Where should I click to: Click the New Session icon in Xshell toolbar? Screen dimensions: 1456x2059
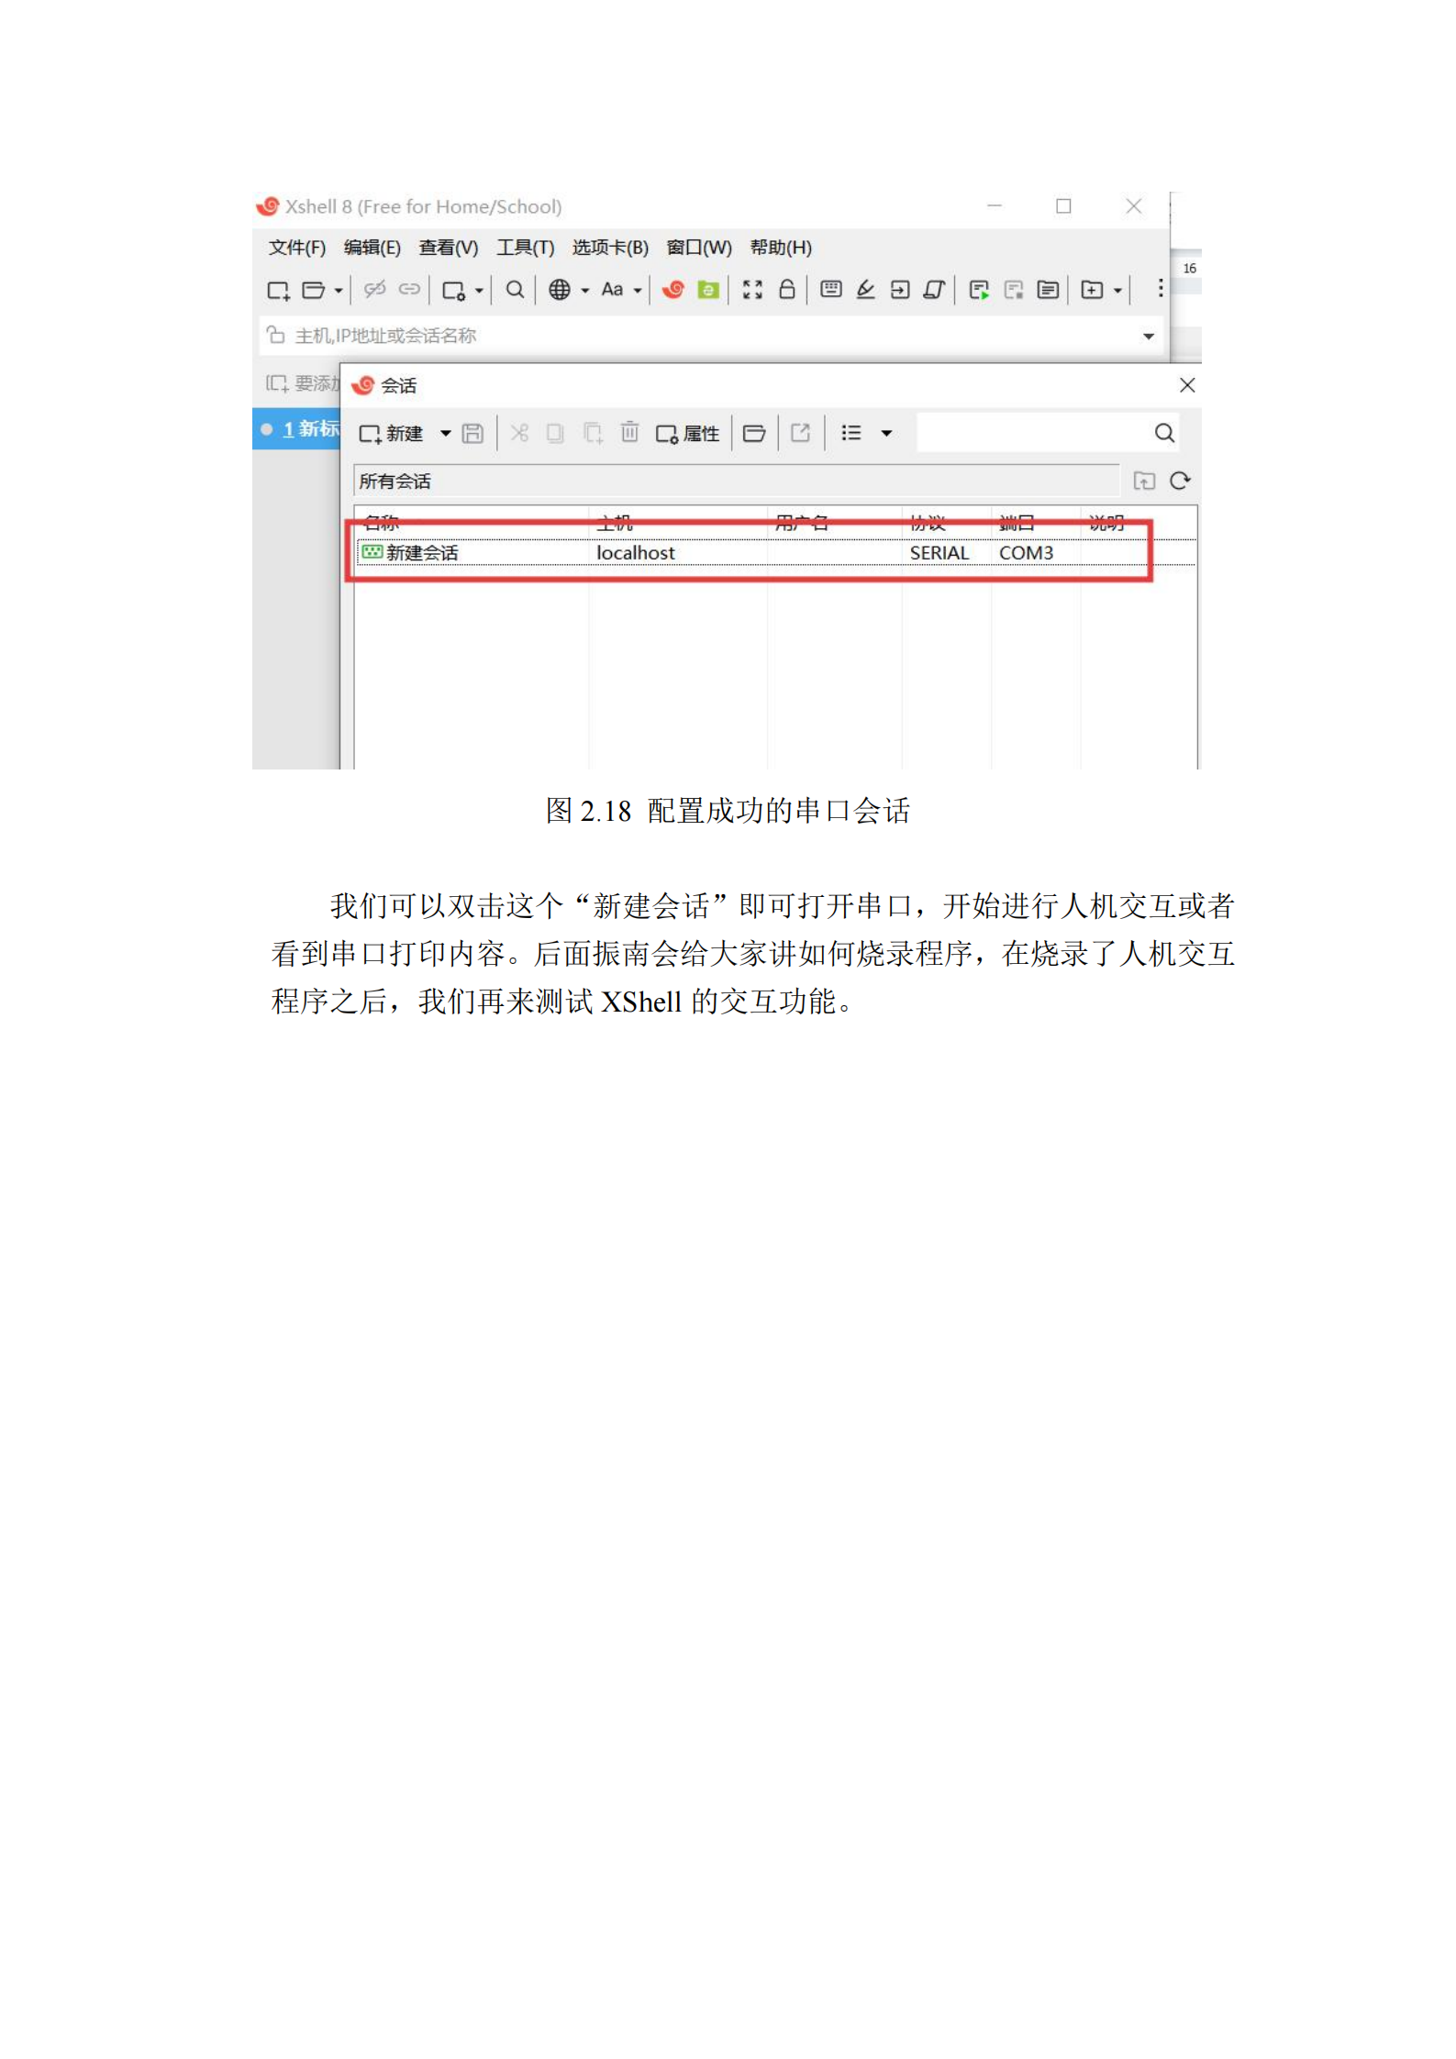[x=278, y=291]
